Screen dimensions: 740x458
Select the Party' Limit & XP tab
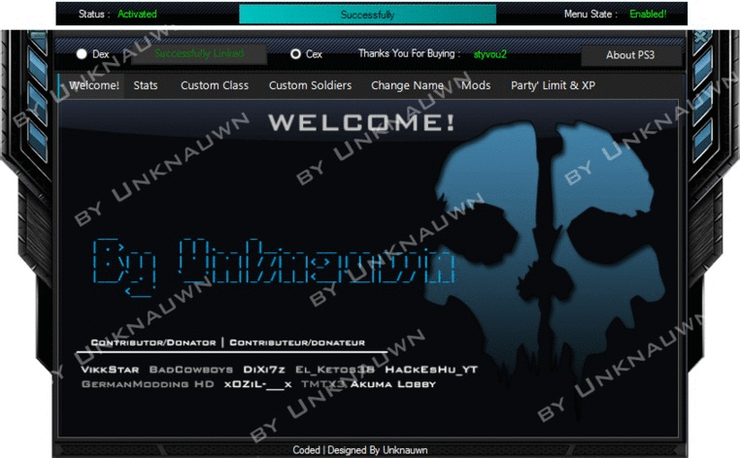coord(553,85)
